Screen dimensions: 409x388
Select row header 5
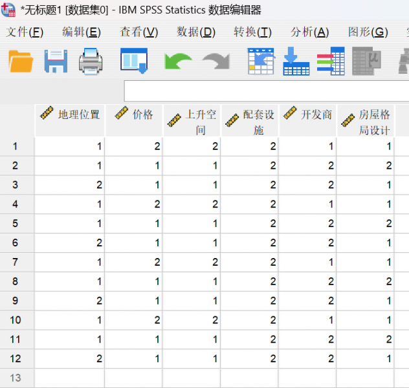[17, 224]
